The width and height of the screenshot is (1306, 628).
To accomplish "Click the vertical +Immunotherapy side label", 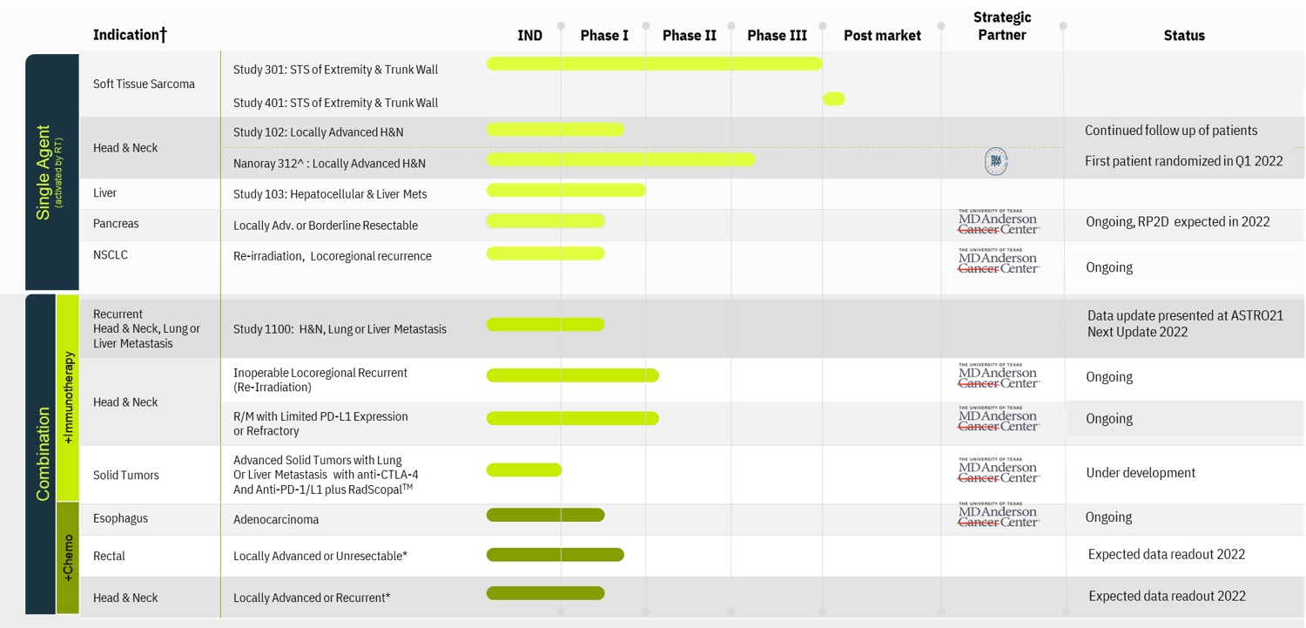I will pos(68,398).
